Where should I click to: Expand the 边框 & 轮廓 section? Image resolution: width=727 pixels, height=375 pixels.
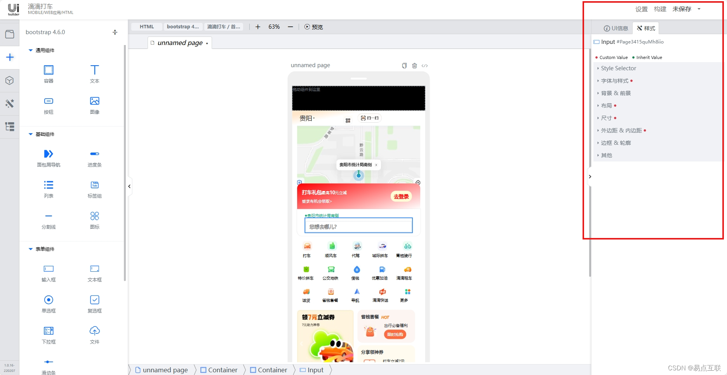click(657, 143)
